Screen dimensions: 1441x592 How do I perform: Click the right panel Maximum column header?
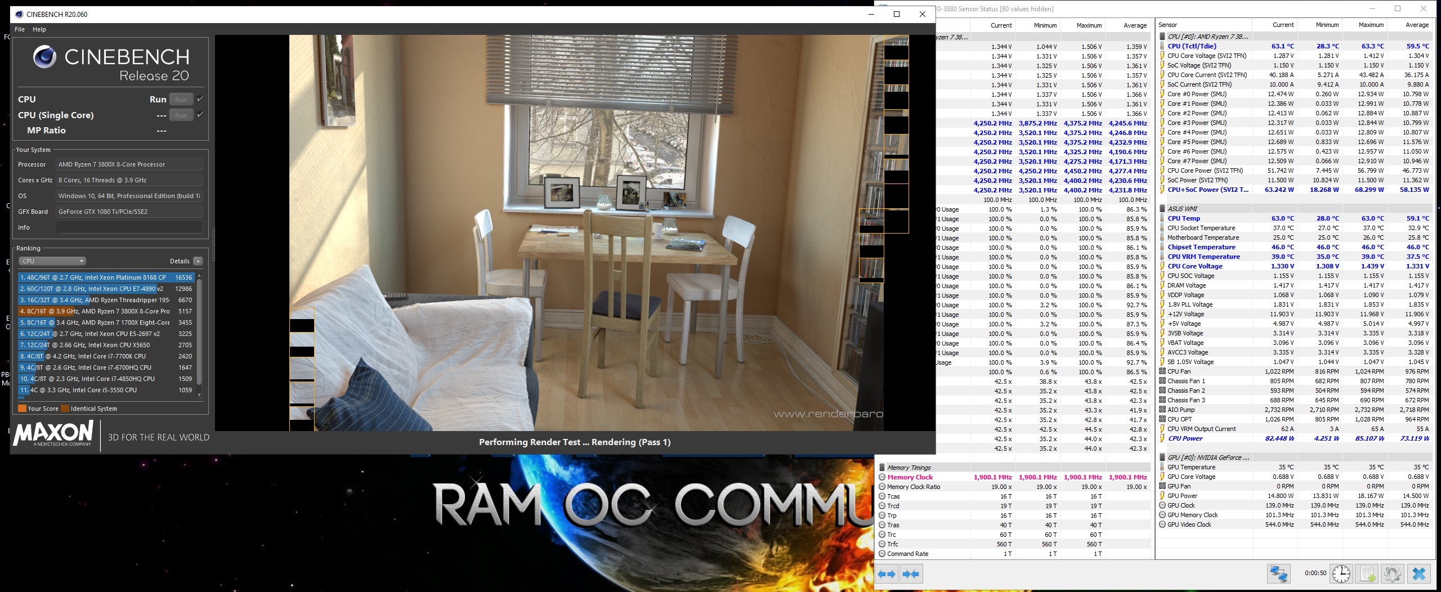click(1364, 25)
